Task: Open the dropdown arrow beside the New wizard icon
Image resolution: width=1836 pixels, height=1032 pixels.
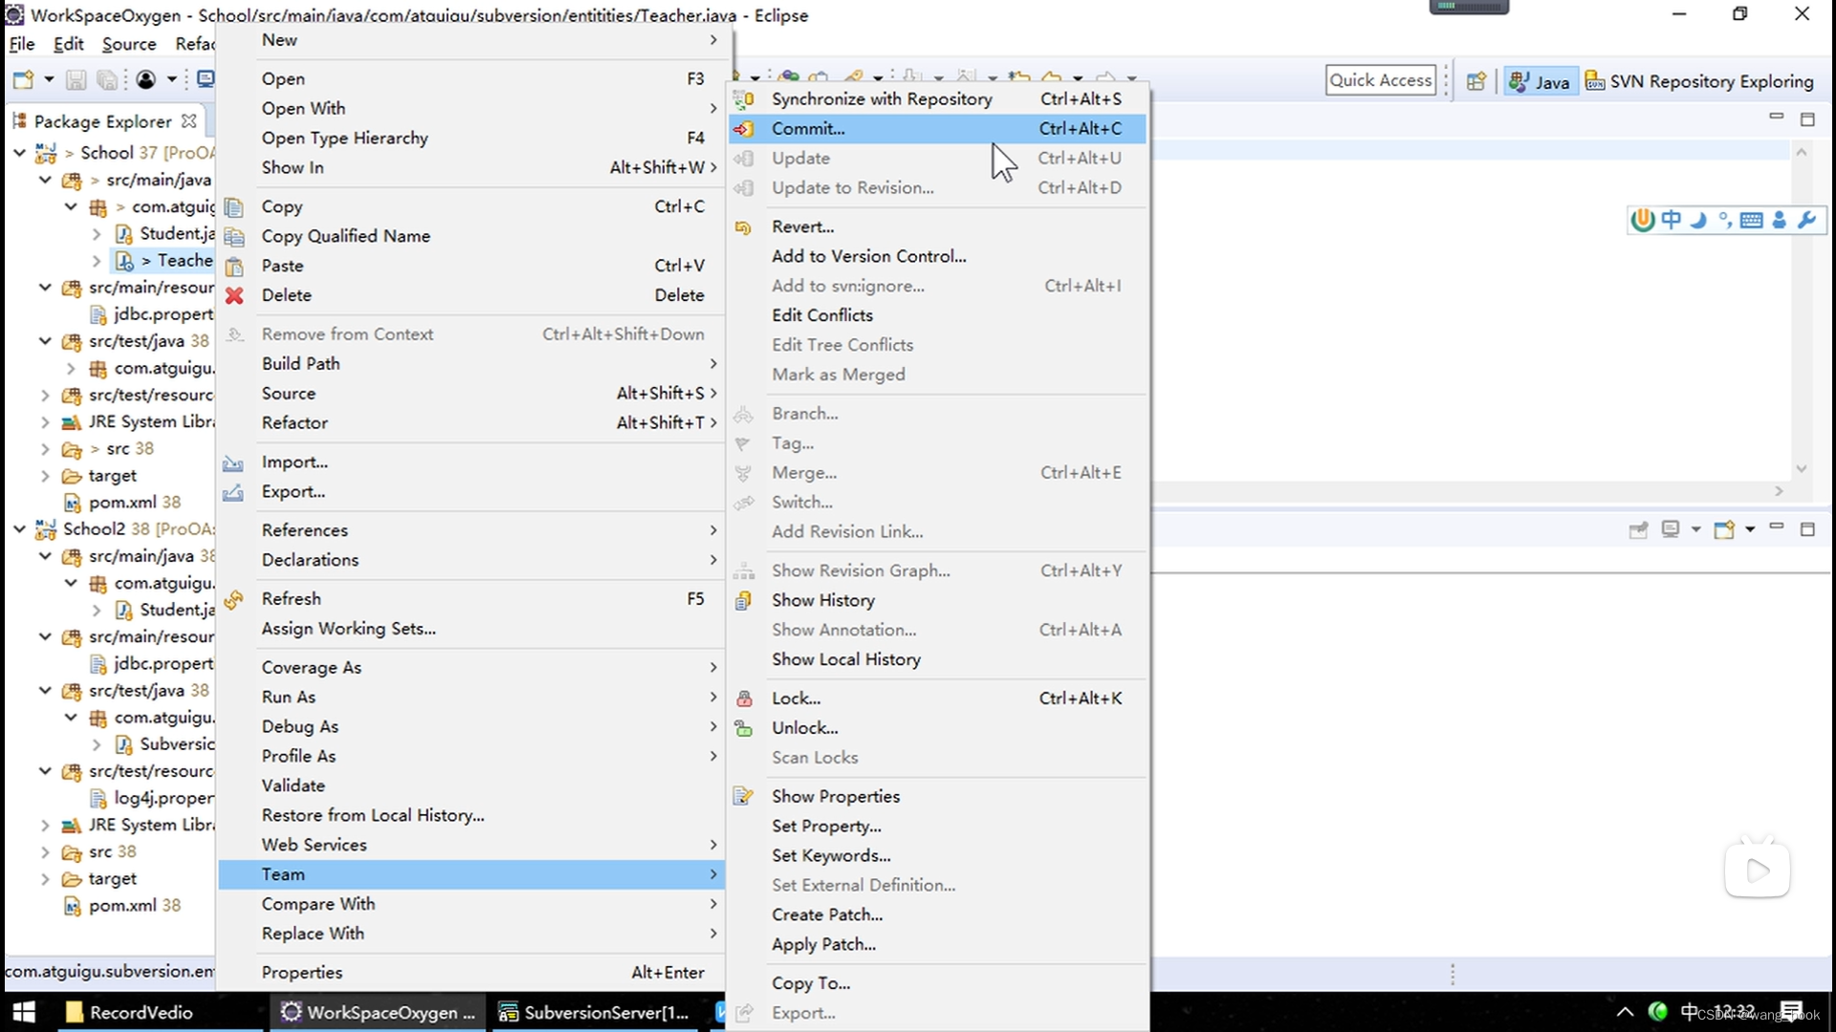Action: pyautogui.click(x=49, y=80)
